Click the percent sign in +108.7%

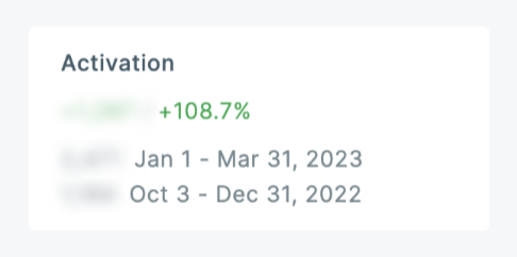tap(242, 112)
